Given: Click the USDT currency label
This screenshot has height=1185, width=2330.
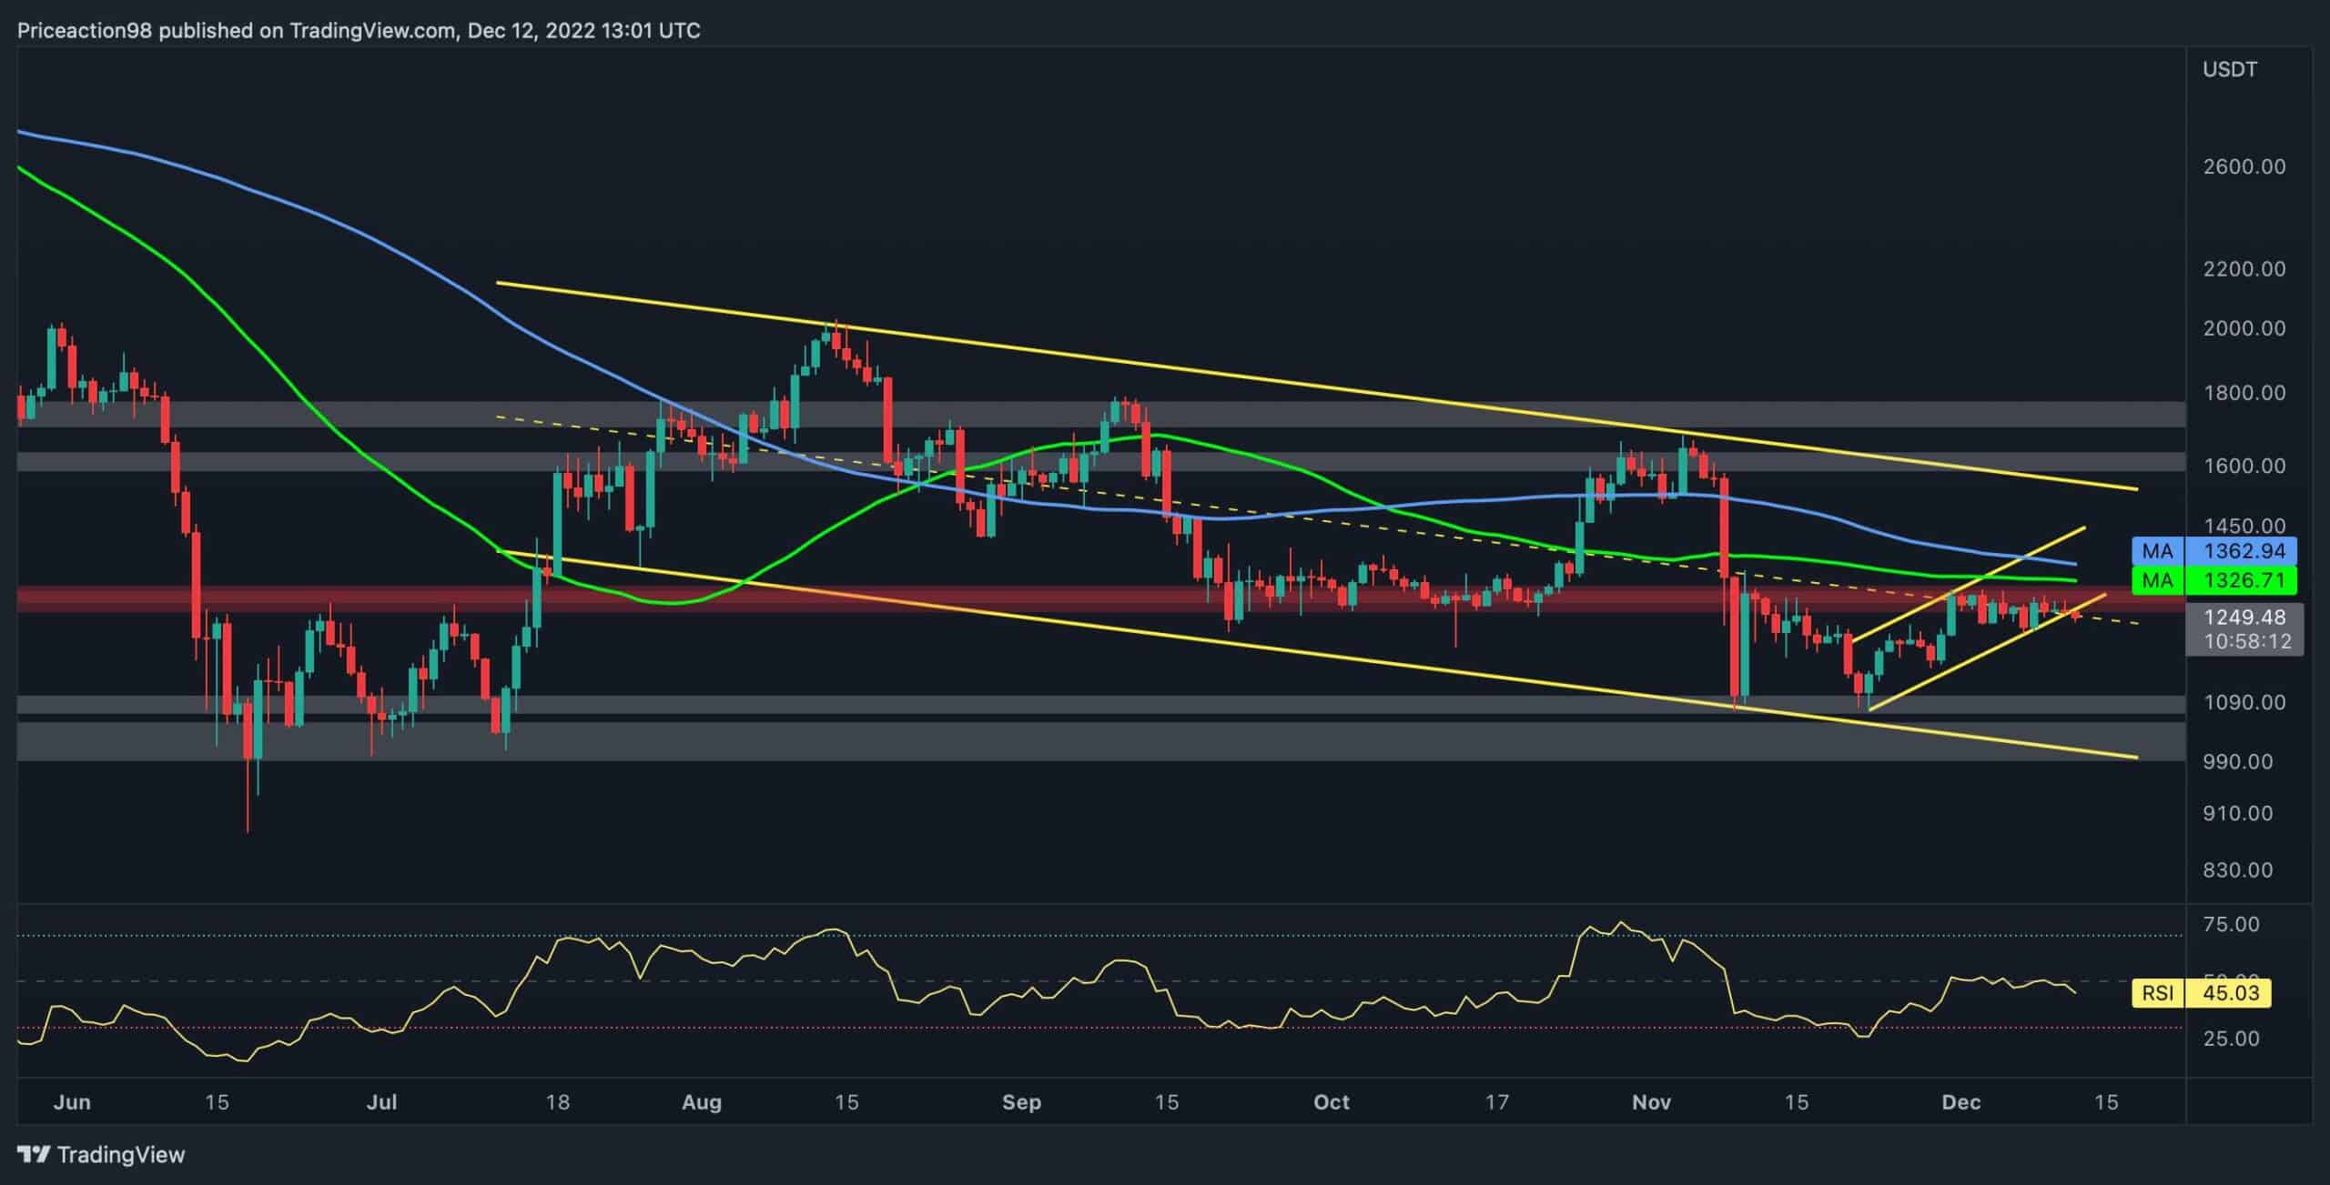Looking at the screenshot, I should pyautogui.click(x=2230, y=70).
